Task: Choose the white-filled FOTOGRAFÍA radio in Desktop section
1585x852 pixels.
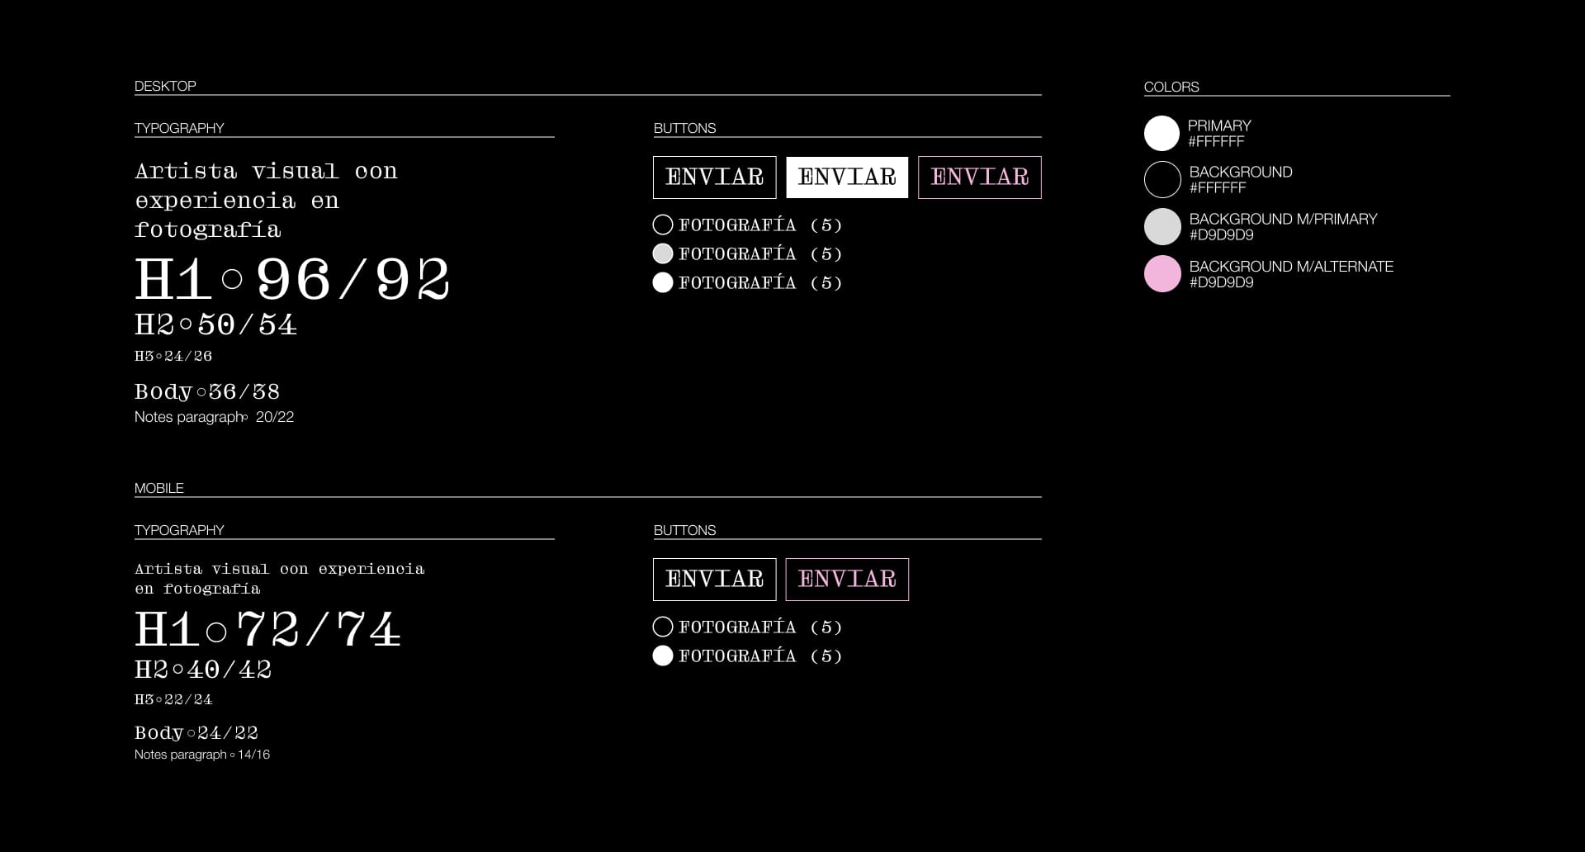Action: (663, 282)
